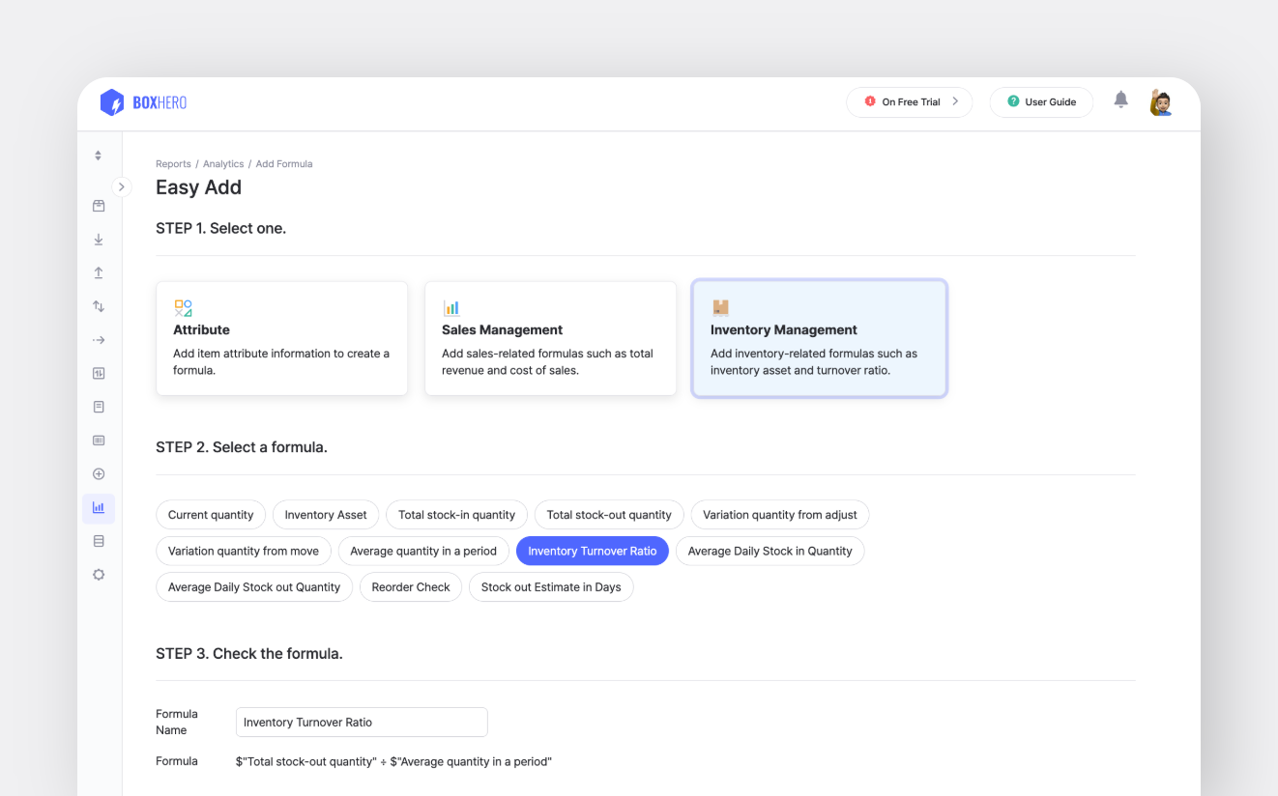Click the Attribute shapes icon

tap(183, 308)
